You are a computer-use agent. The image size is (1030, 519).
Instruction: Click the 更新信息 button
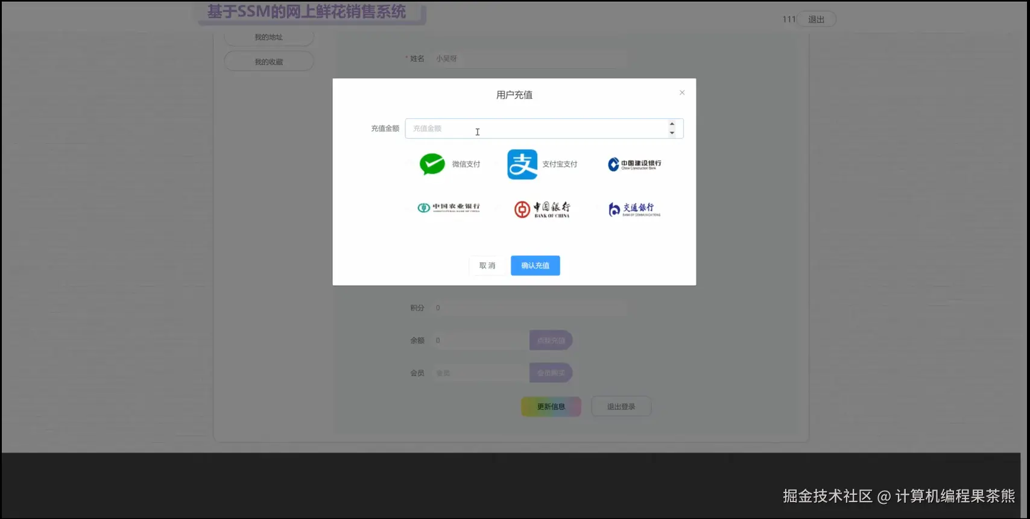click(551, 407)
